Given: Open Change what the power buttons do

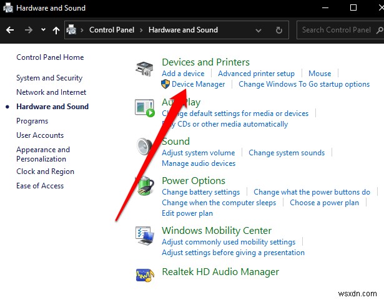Looking at the screenshot, I should (x=312, y=192).
